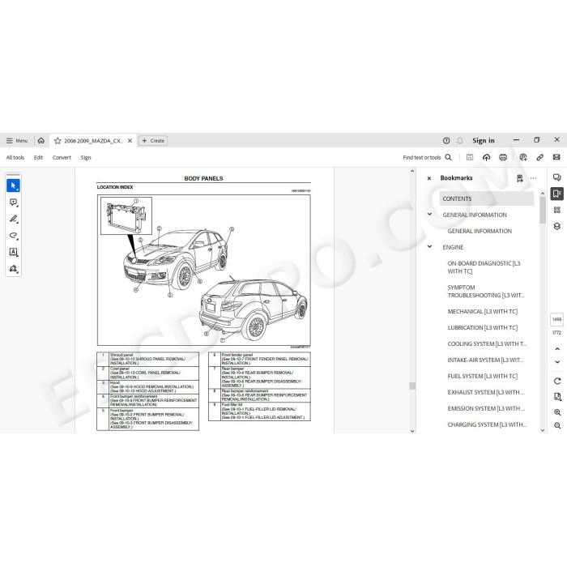Open the Comments panel icon
The image size is (567, 567).
pyautogui.click(x=557, y=177)
